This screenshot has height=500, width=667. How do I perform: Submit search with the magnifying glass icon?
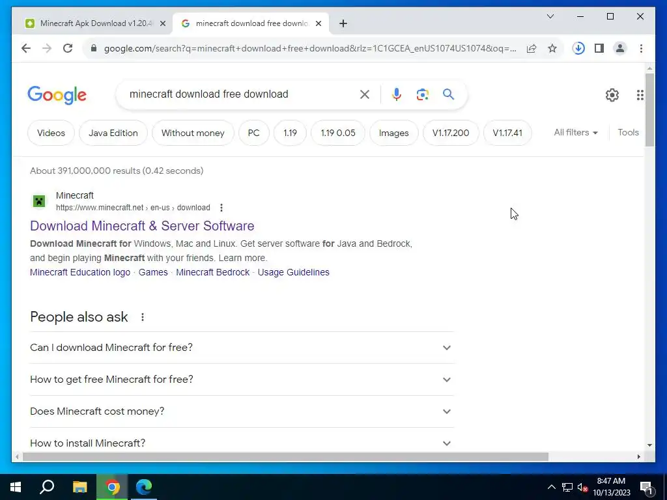coord(448,94)
